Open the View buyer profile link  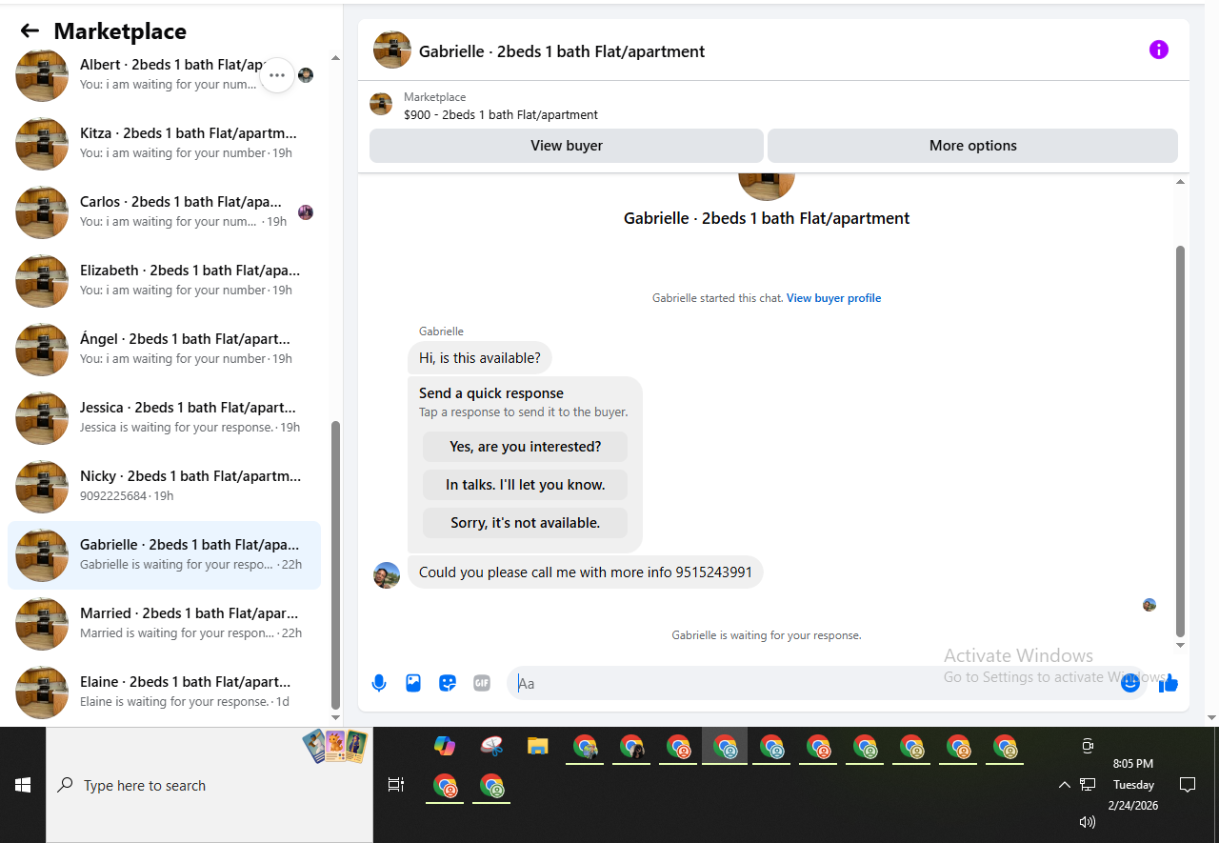coord(833,298)
